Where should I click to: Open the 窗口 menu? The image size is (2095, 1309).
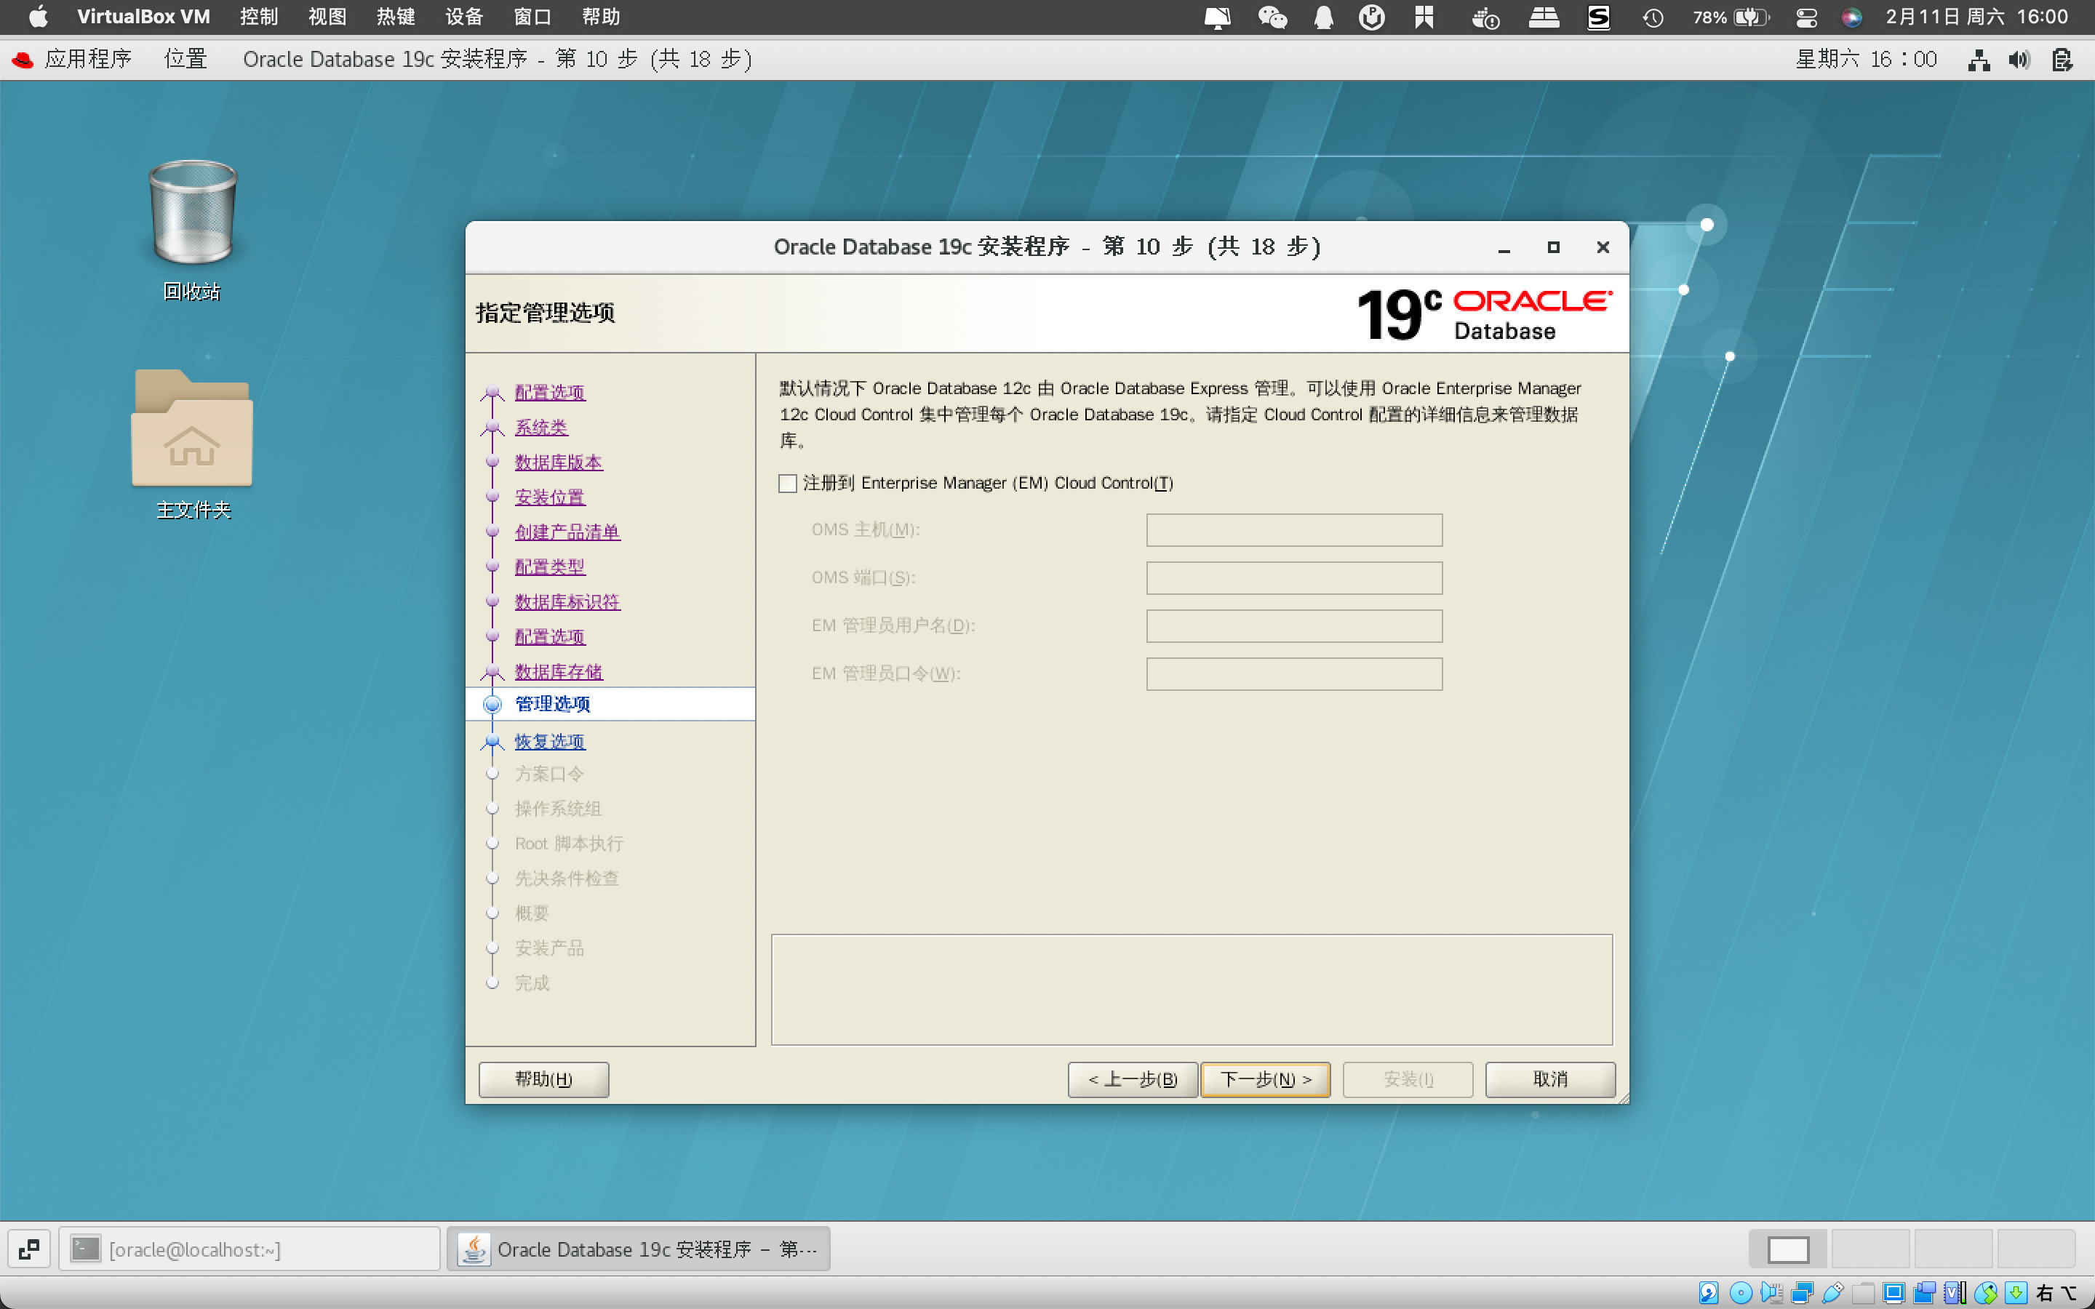532,17
